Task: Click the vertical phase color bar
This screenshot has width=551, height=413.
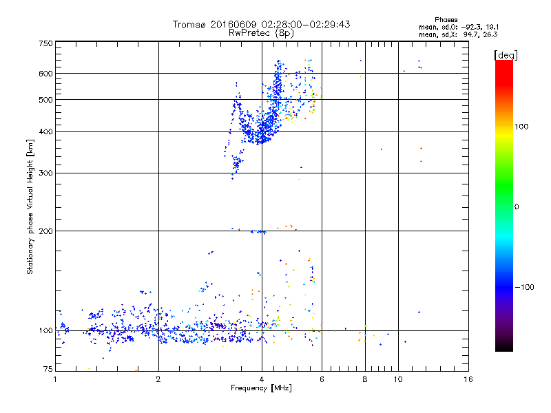Action: tap(504, 206)
